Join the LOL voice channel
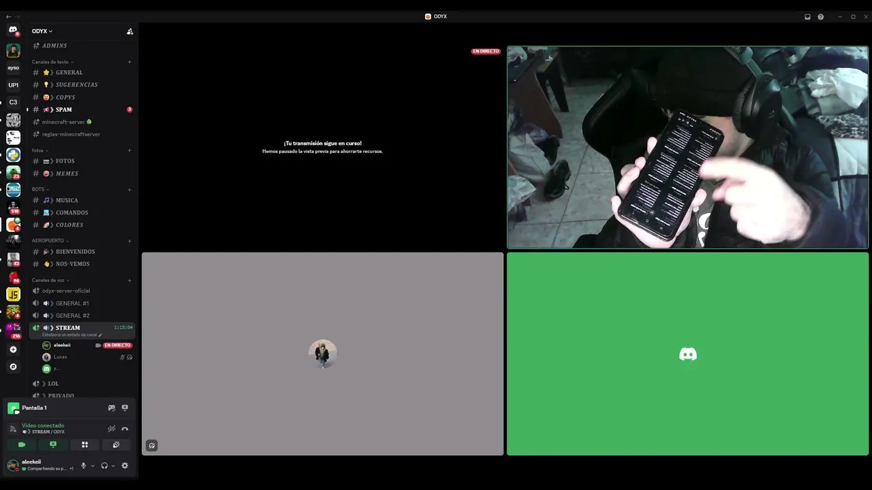This screenshot has width=872, height=490. tap(82, 384)
